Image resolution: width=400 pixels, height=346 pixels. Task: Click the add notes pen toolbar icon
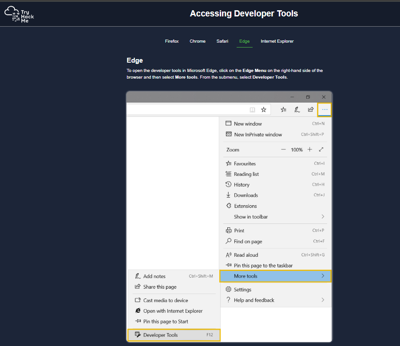coord(297,110)
